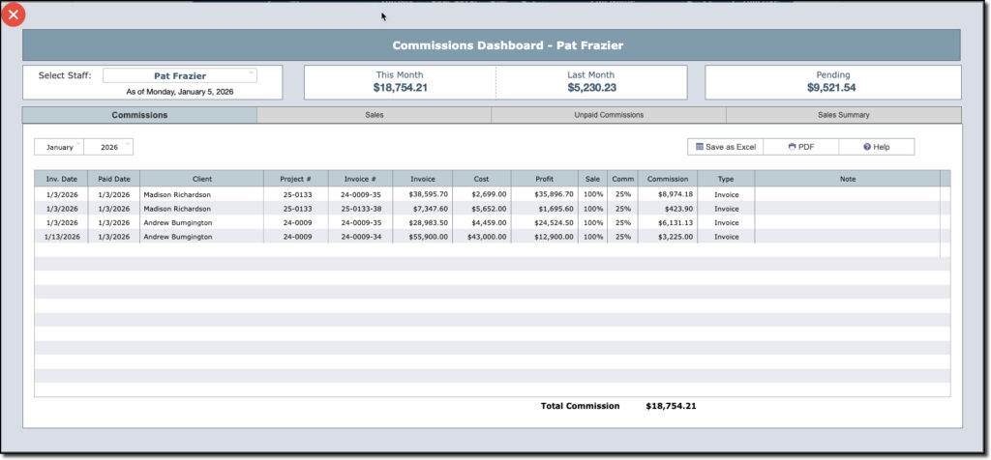Open the Select Staff dropdown showing Pat Frazier
The width and height of the screenshot is (991, 460).
(180, 75)
